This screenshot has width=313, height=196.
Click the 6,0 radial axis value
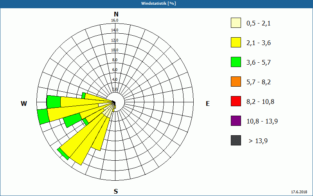tap(115, 70)
